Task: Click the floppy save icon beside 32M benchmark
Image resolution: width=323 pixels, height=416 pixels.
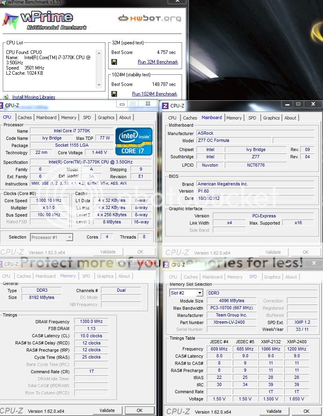Action: [115, 62]
